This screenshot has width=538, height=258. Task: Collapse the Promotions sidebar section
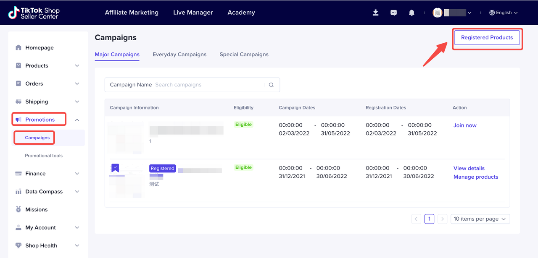[77, 120]
